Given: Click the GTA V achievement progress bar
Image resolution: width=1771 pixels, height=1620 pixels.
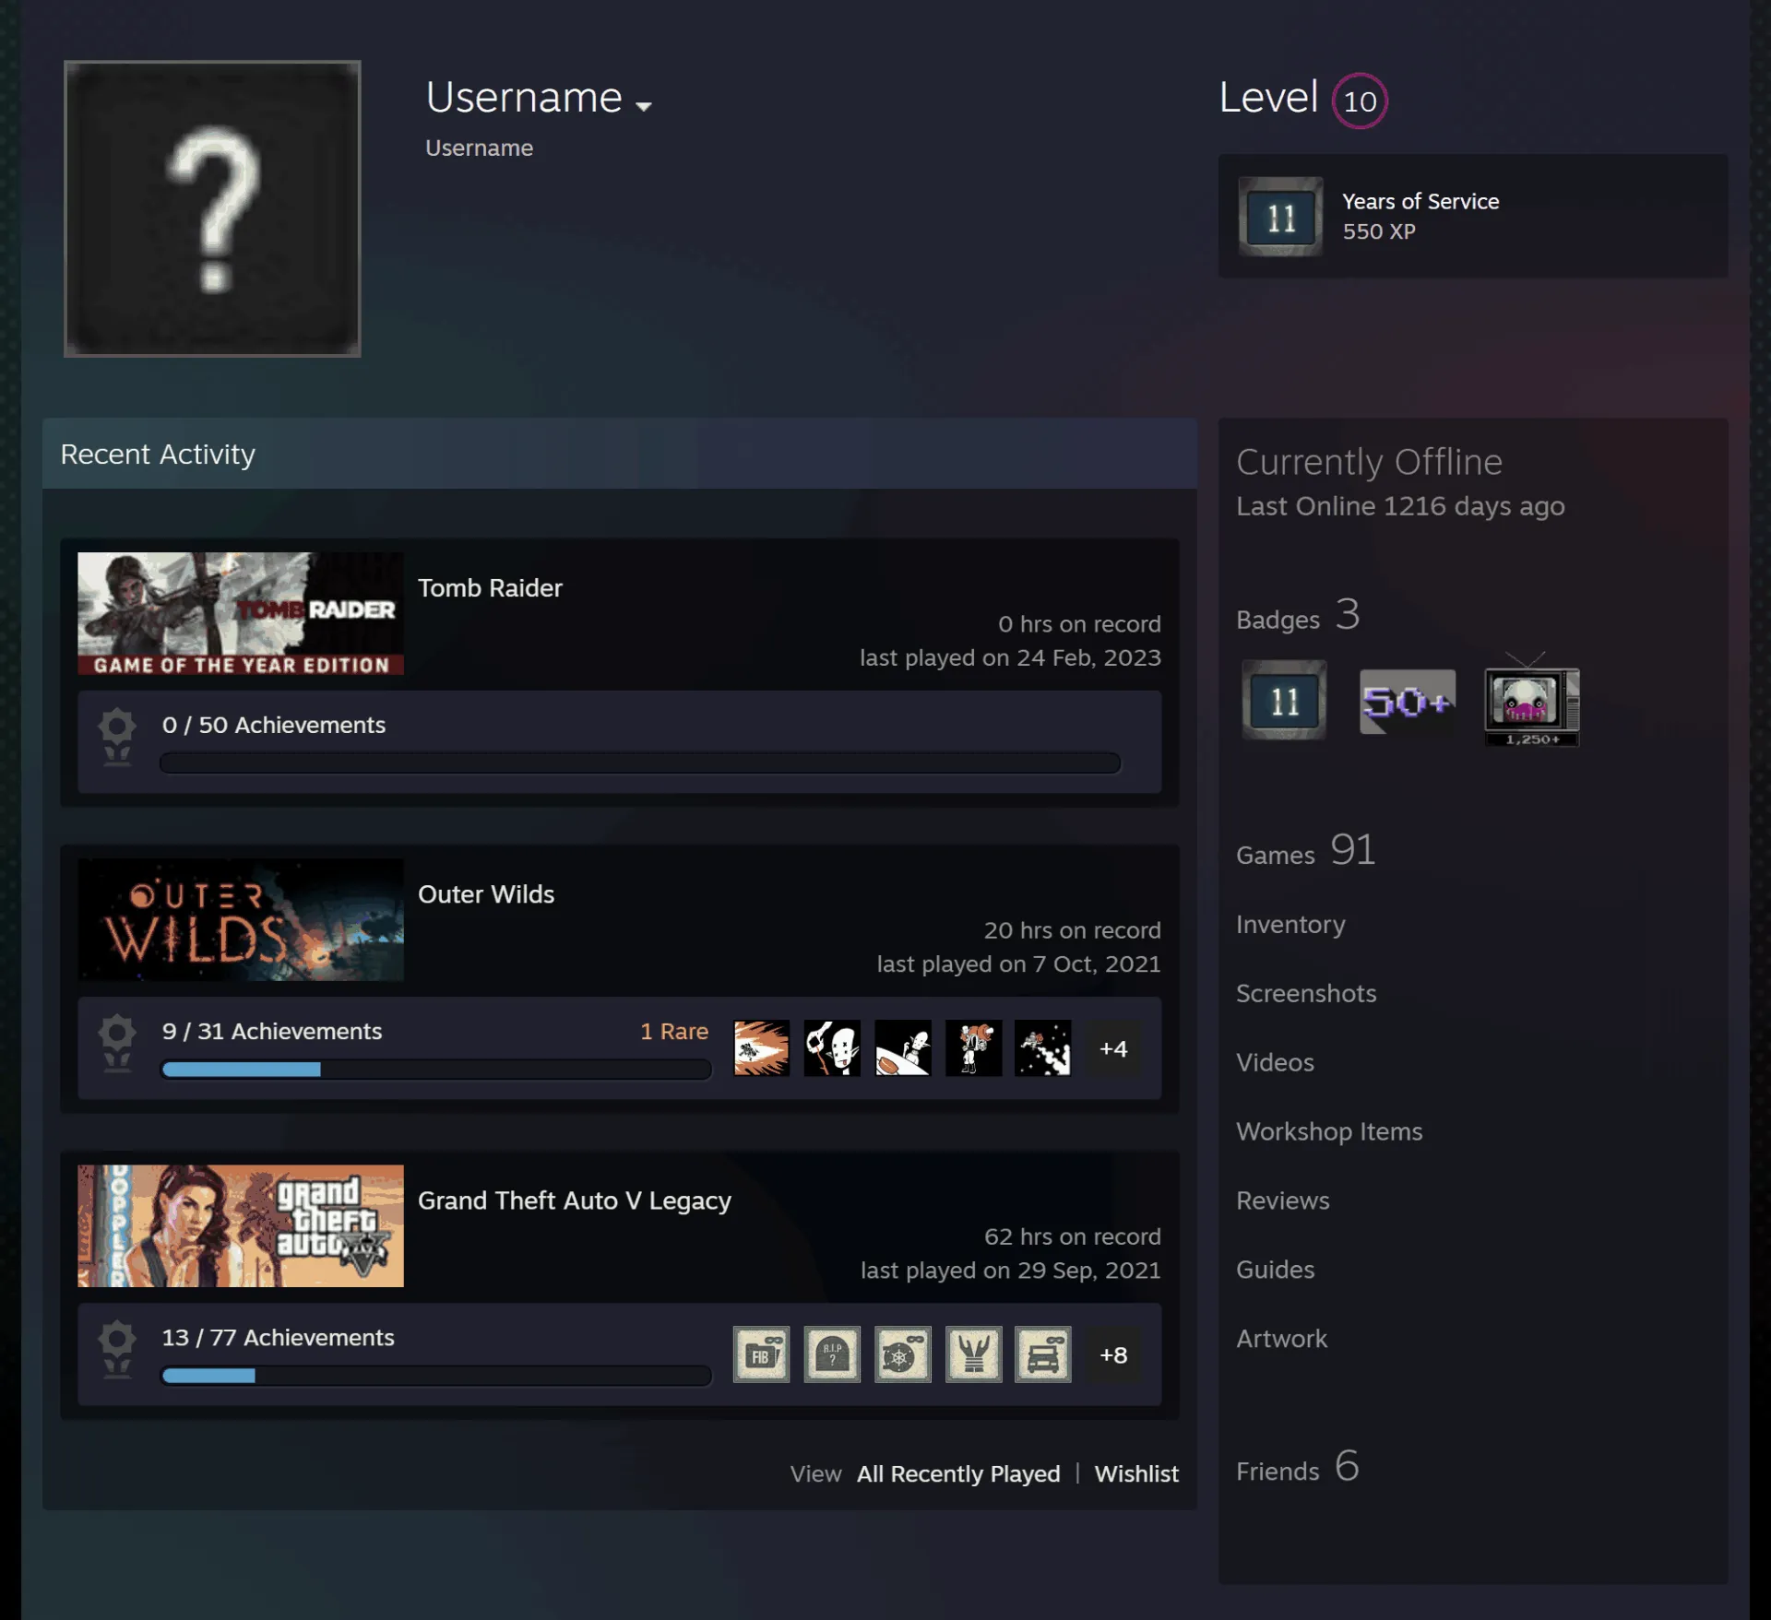Looking at the screenshot, I should click(x=436, y=1376).
